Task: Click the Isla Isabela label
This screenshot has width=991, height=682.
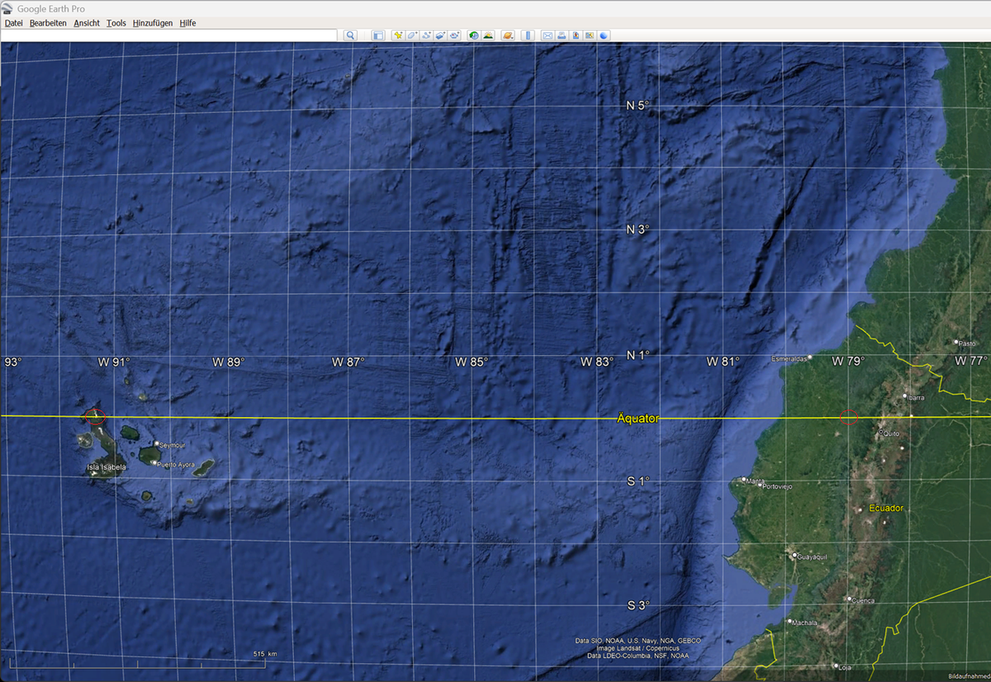Action: [107, 467]
